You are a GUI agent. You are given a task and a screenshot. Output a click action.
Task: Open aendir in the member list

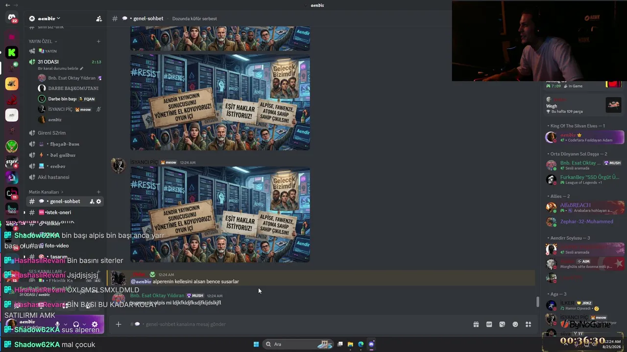tap(584, 137)
